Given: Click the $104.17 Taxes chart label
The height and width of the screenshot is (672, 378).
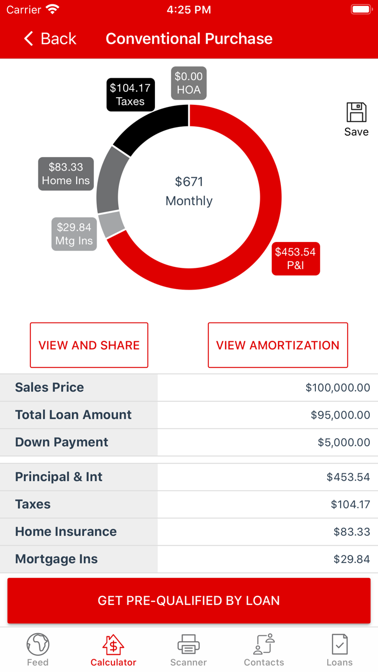Looking at the screenshot, I should click(x=130, y=95).
